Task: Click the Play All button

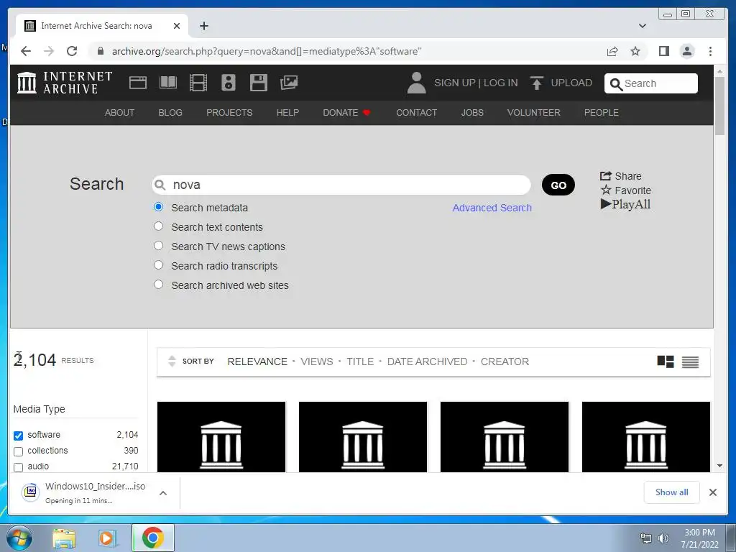Action: (626, 204)
